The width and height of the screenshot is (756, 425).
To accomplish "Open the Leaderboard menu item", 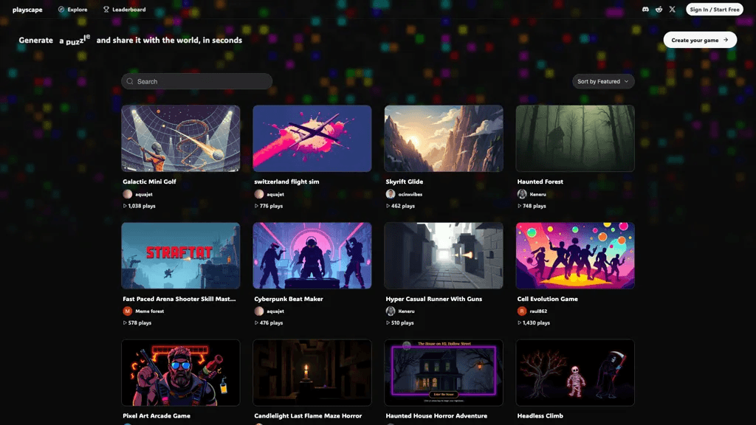I will pyautogui.click(x=124, y=9).
